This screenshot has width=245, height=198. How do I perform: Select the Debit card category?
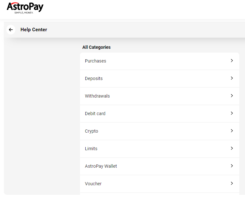95,114
